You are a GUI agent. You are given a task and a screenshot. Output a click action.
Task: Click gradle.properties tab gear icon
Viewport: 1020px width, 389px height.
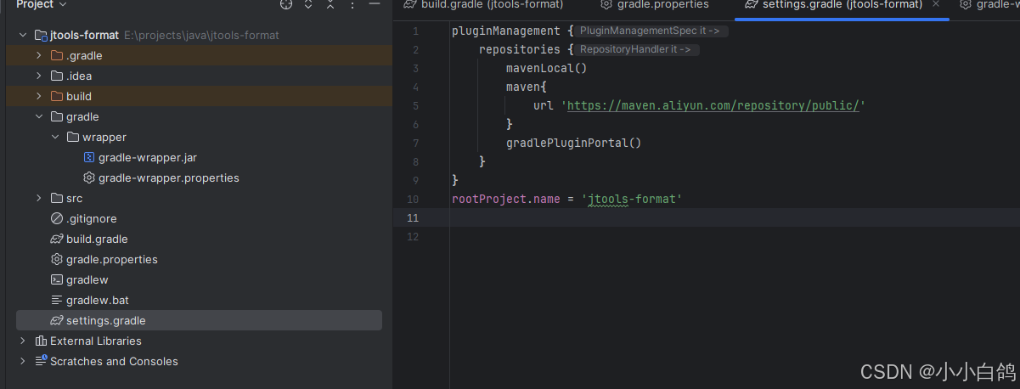coord(606,4)
